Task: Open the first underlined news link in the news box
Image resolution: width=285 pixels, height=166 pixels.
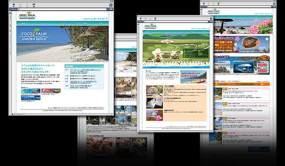Action: pos(86,71)
